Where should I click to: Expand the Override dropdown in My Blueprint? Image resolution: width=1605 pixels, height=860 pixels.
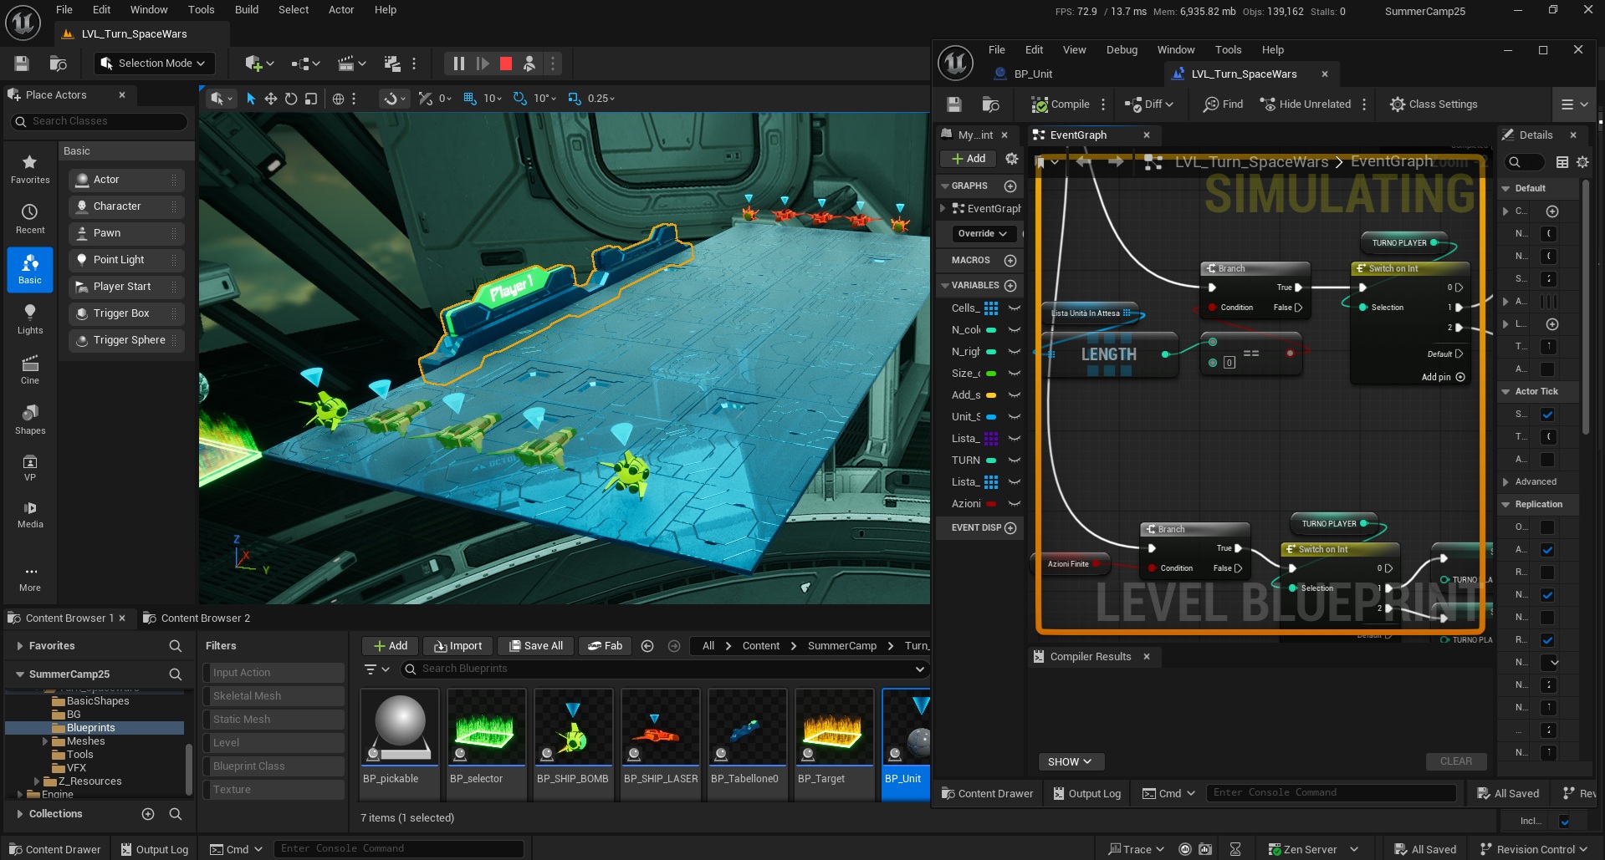click(x=983, y=234)
